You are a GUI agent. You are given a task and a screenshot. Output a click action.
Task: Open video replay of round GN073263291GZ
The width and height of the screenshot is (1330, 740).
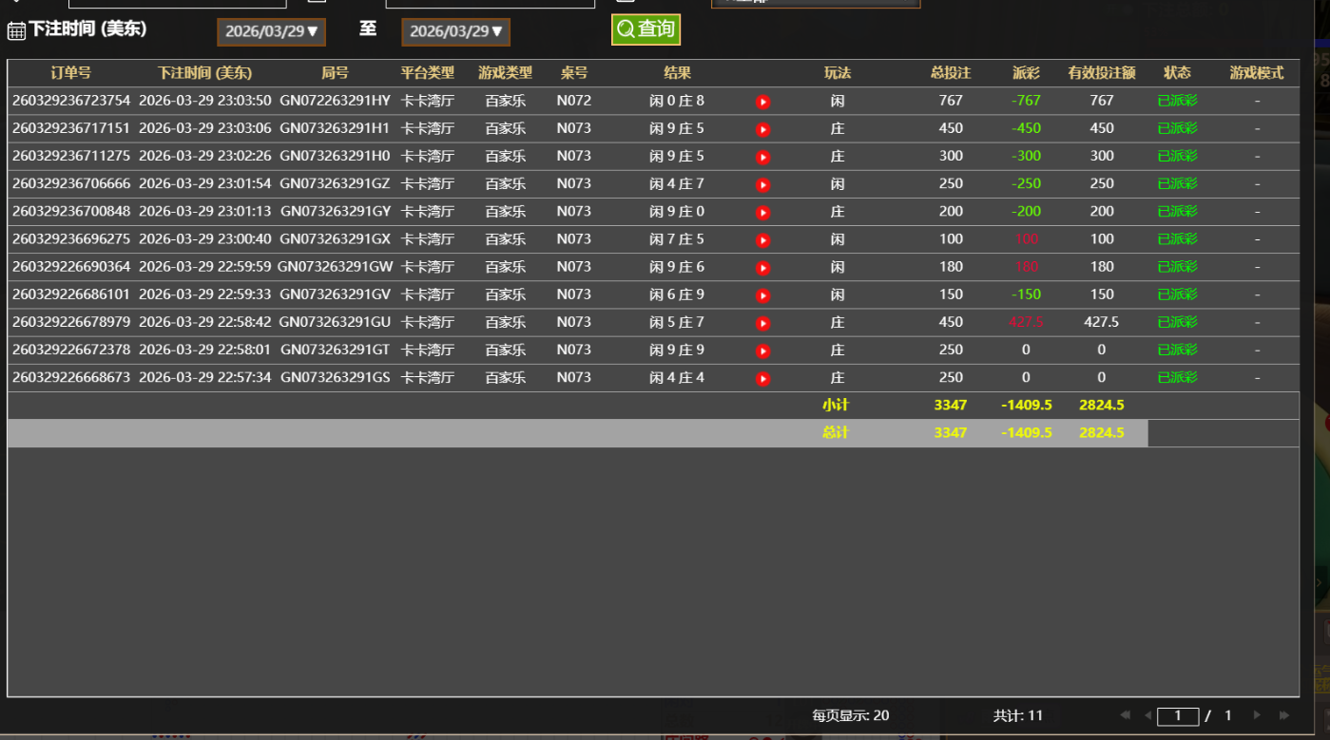(x=762, y=184)
